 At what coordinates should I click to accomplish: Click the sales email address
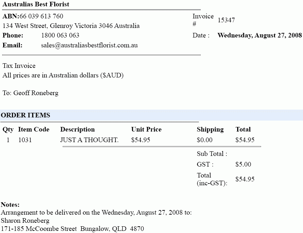(89, 45)
